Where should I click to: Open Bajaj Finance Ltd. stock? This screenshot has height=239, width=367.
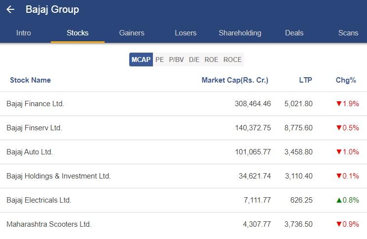pos(183,104)
